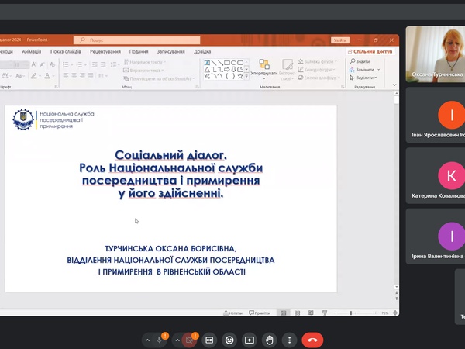
Task: Justify the text in paragraph group
Action: point(91,76)
